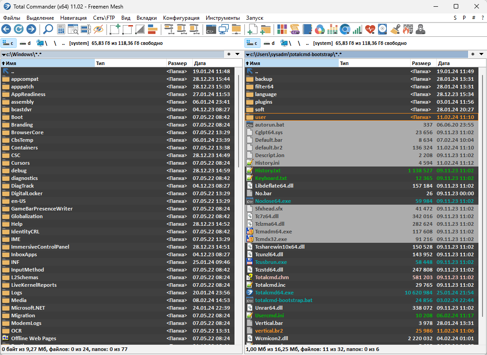The height and width of the screenshot is (355, 487).
Task: Expand the left path dropdown before c:\Windows
Action: coord(4,54)
